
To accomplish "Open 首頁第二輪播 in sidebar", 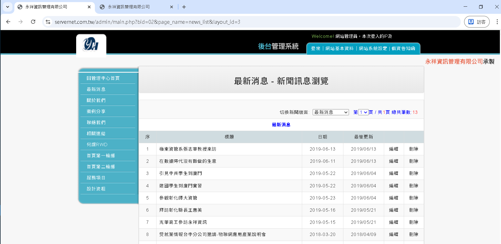I will click(x=101, y=167).
